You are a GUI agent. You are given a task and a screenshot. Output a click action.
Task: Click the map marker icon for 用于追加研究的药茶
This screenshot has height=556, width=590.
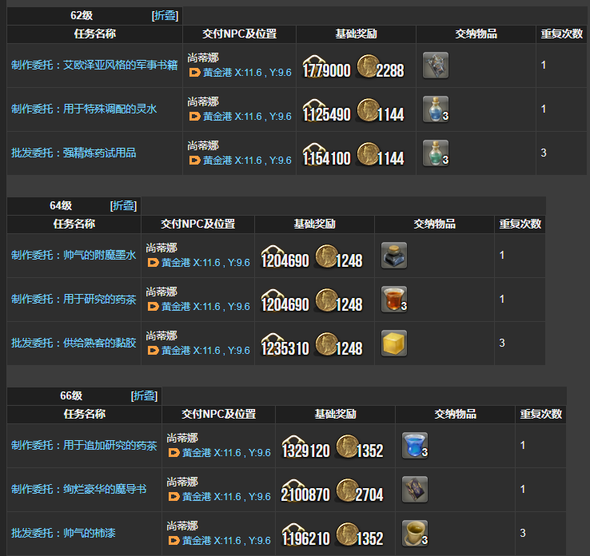click(173, 453)
